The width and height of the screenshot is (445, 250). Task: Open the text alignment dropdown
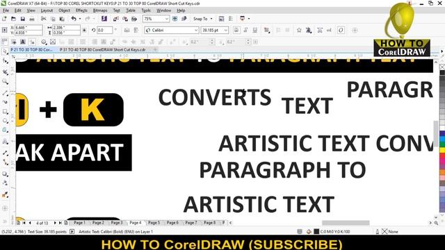[x=266, y=30]
